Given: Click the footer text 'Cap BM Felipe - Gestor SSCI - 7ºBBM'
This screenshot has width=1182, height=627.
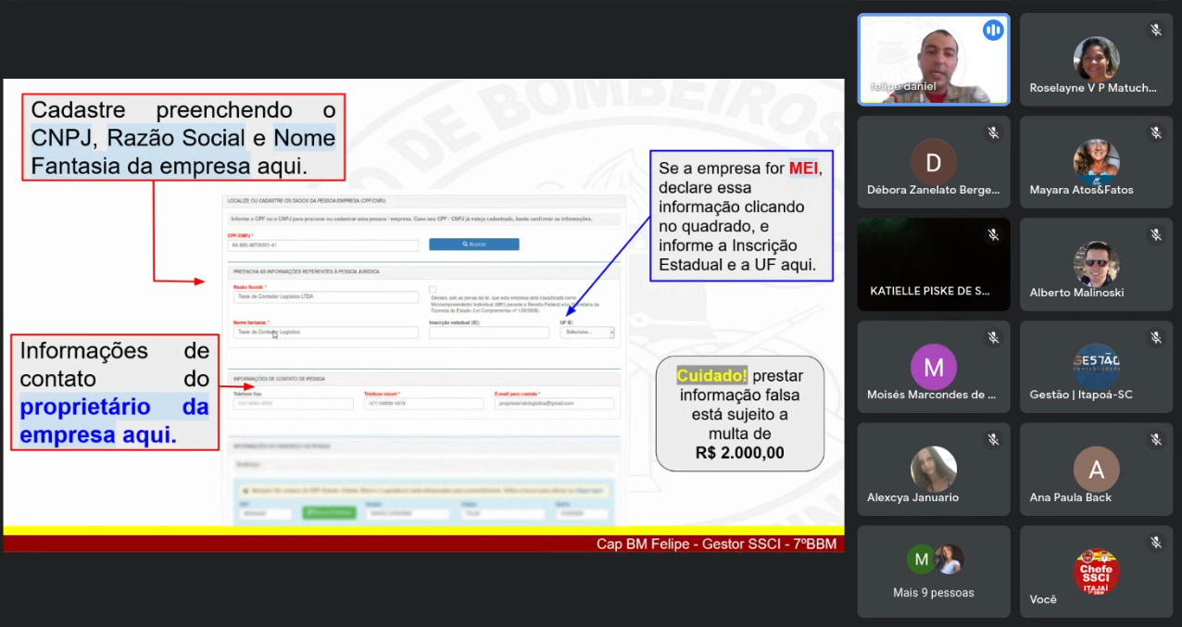Looking at the screenshot, I should click(x=716, y=544).
